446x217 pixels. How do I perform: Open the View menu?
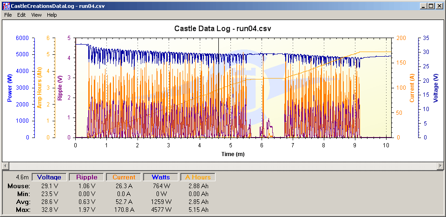click(x=36, y=15)
